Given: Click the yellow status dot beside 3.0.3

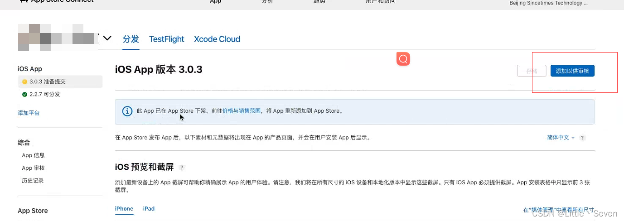Looking at the screenshot, I should pos(24,82).
